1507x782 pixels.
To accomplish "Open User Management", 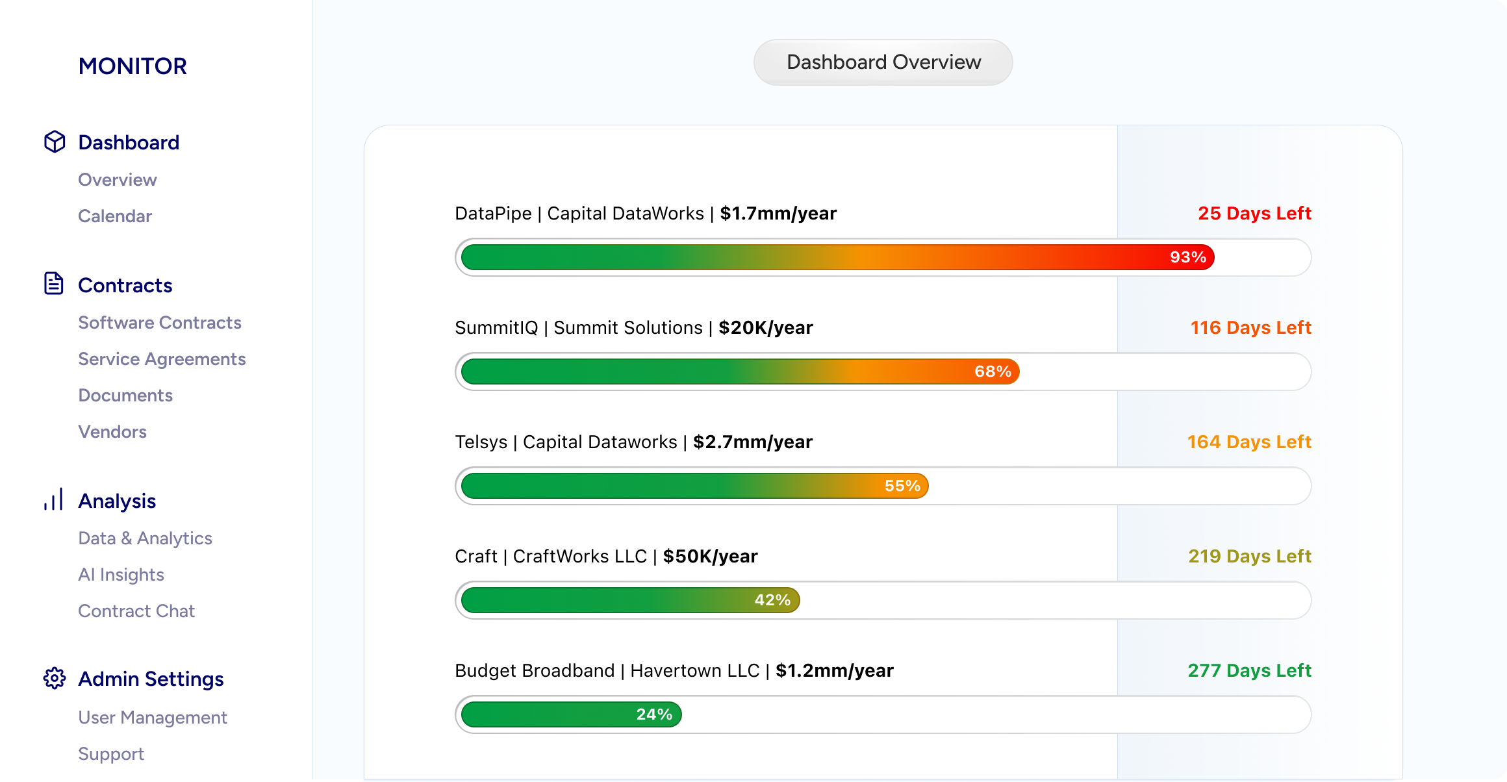I will (x=152, y=718).
